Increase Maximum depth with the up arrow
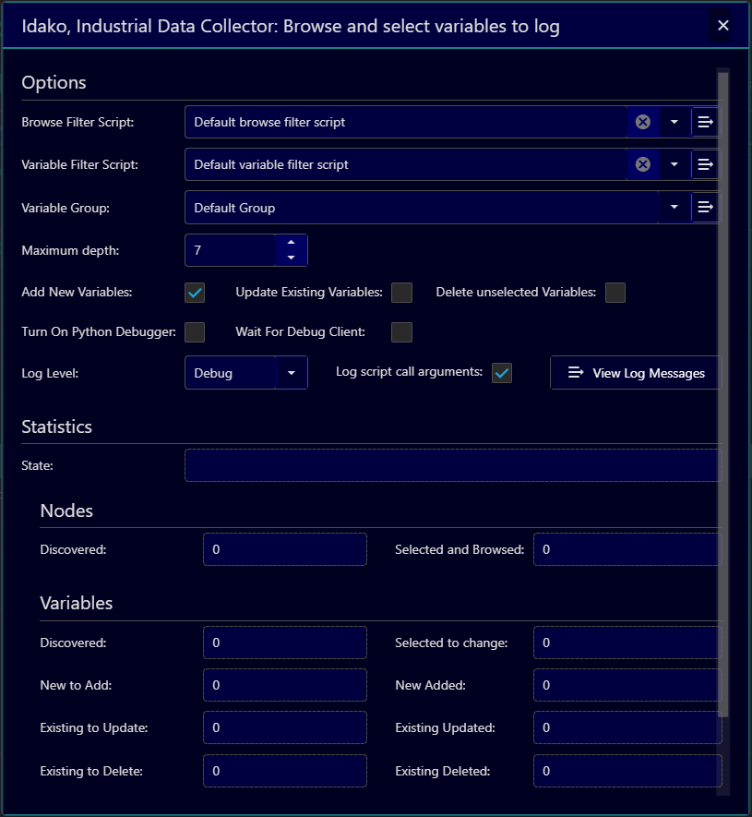The width and height of the screenshot is (752, 817). [x=291, y=244]
